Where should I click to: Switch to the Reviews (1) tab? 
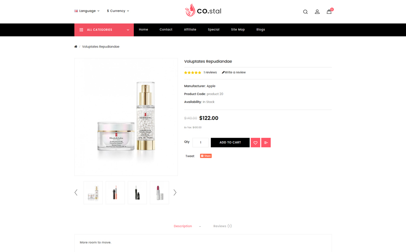click(223, 226)
